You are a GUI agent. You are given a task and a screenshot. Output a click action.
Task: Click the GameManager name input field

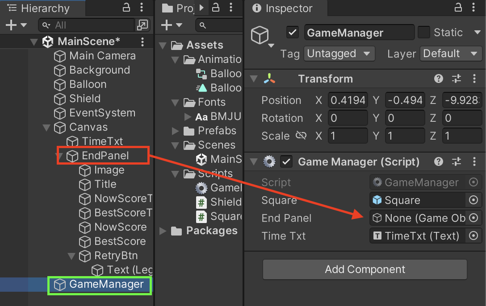click(359, 33)
